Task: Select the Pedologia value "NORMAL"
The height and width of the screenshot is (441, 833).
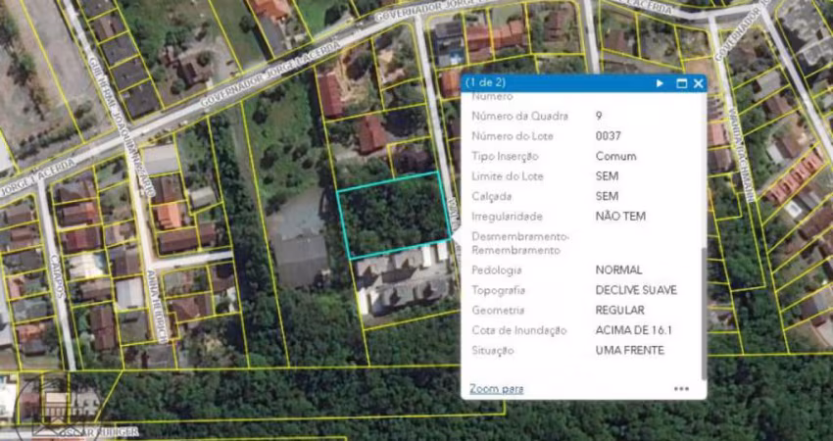Action: point(618,269)
